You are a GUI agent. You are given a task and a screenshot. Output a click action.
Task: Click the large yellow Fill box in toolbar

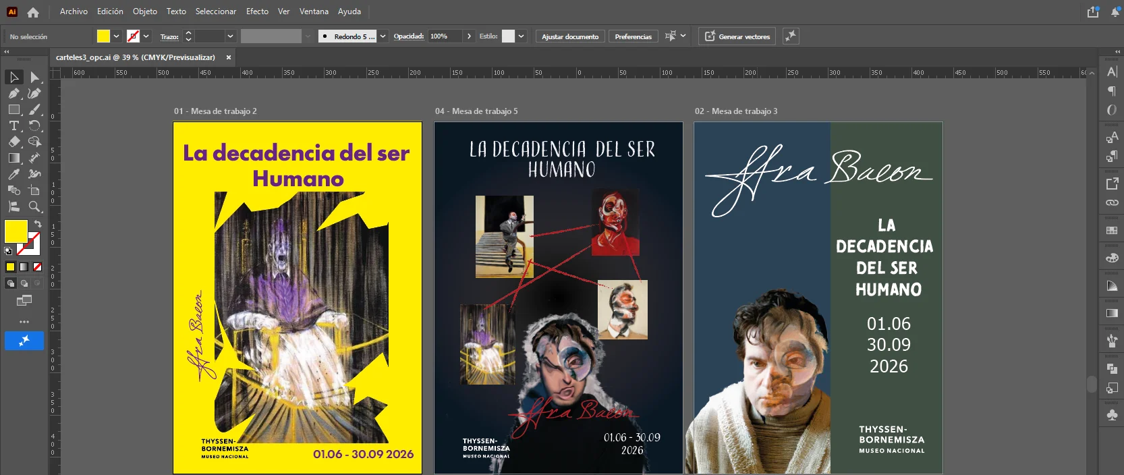[x=16, y=231]
